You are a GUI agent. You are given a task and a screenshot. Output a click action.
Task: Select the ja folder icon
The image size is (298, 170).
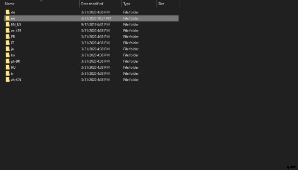pos(7,49)
